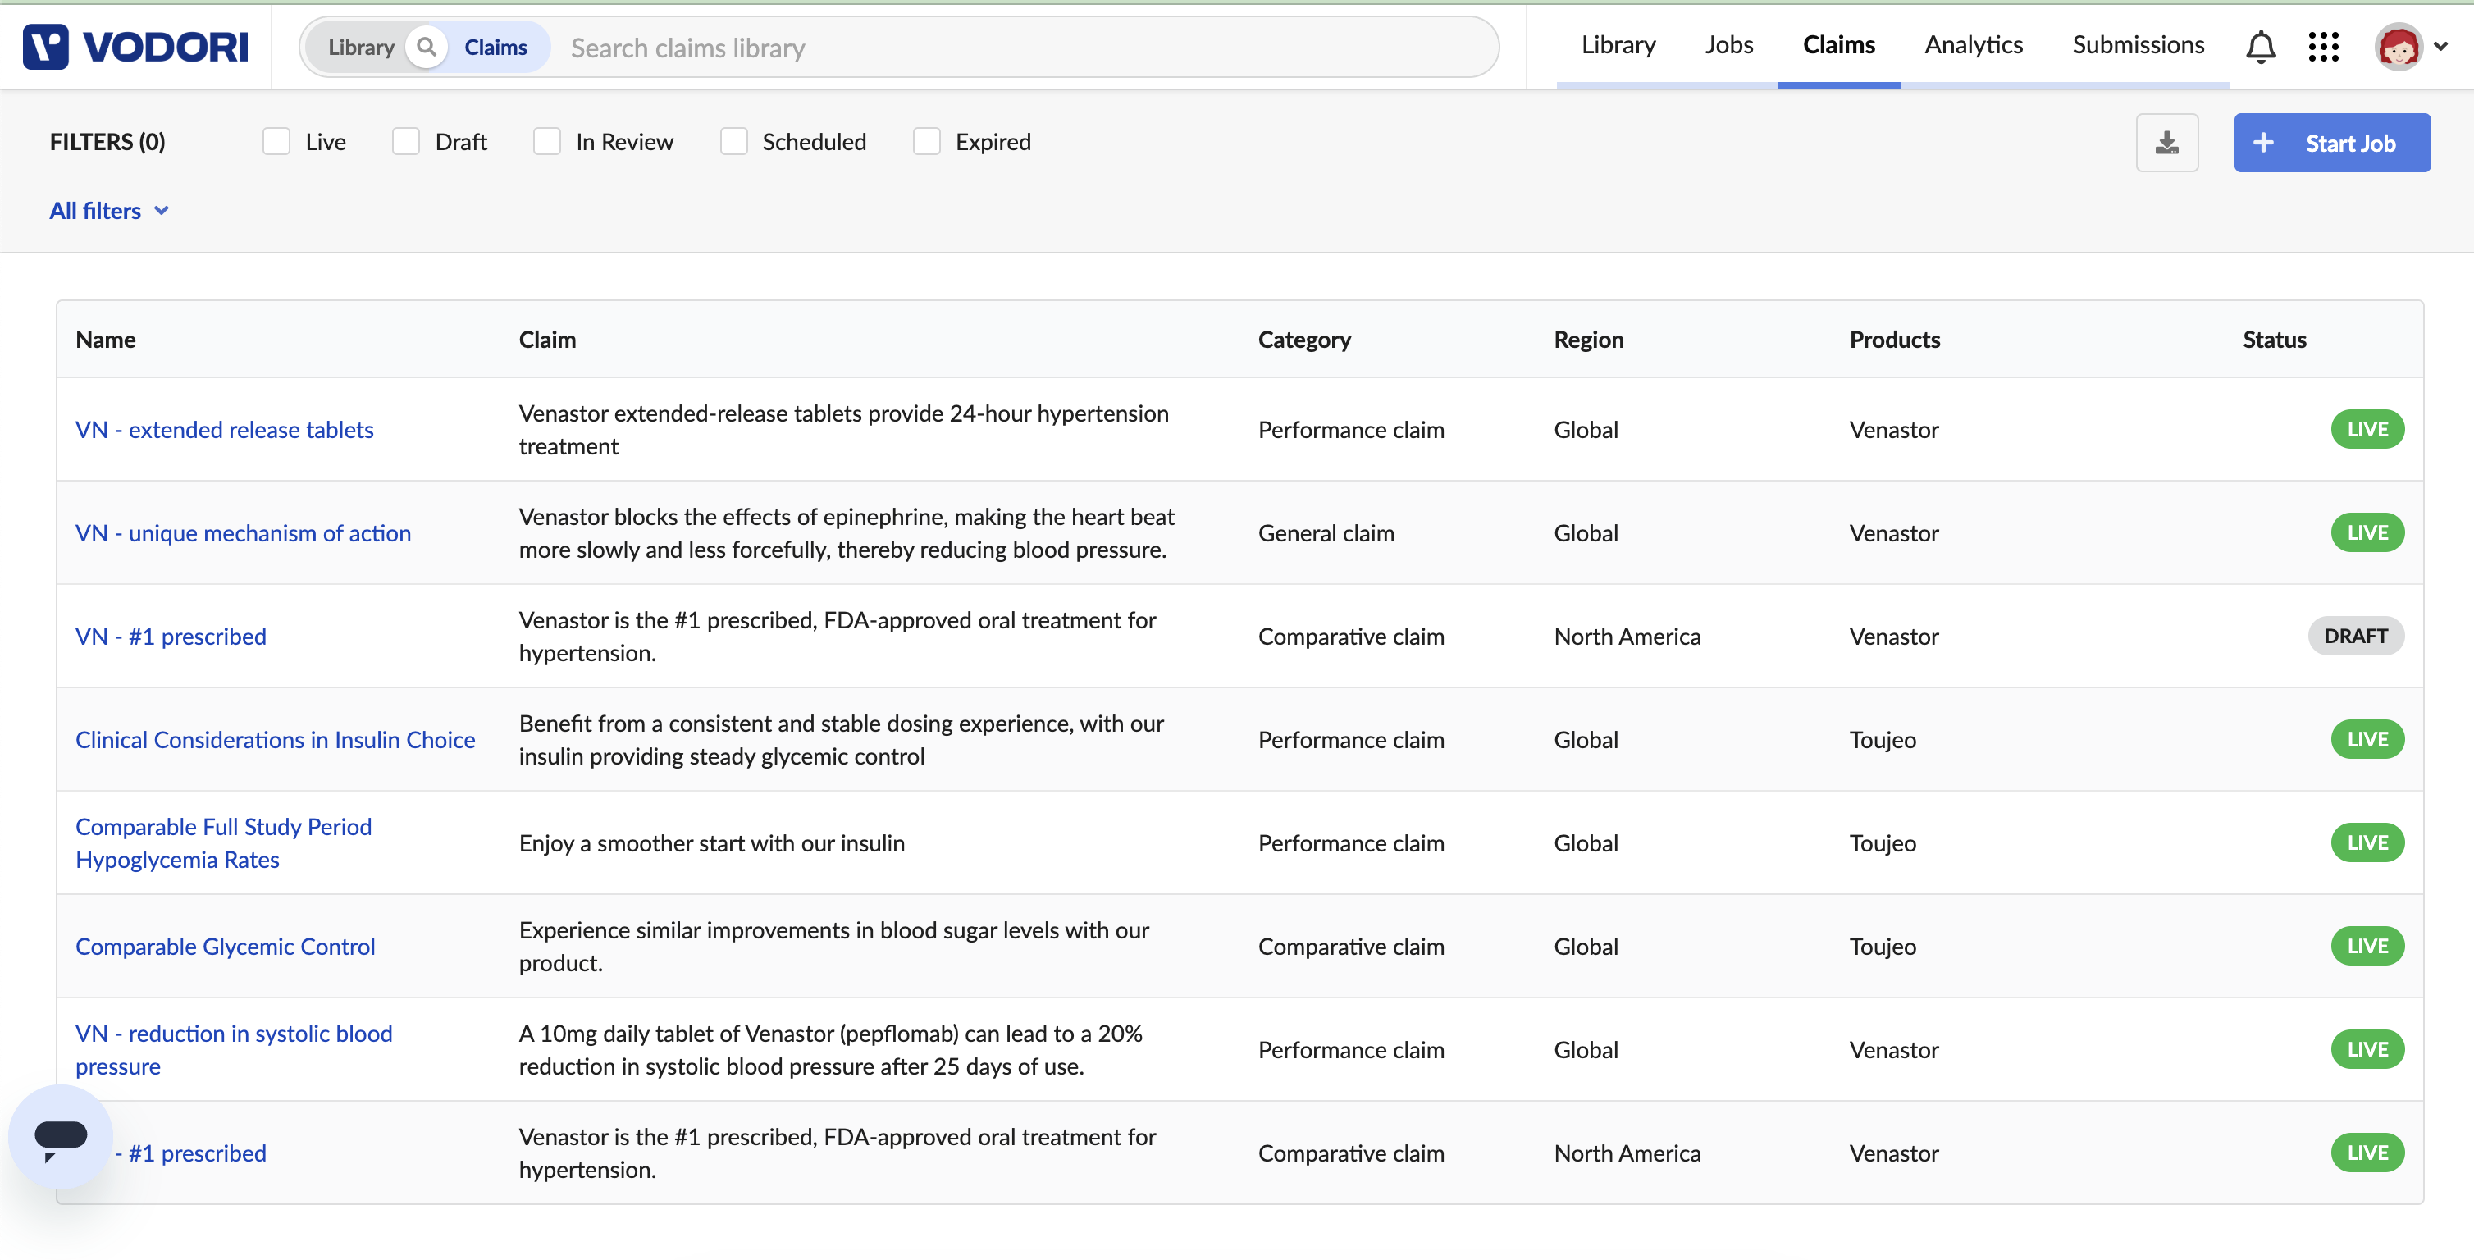Screen dimensions: 2474x1260
Task: Click LIVE badge for extended release tablets
Action: click(x=2367, y=429)
